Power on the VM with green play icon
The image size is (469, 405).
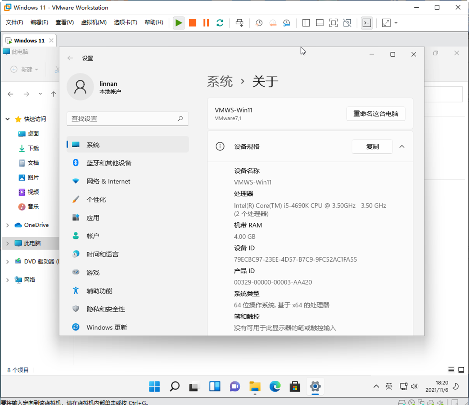coord(179,23)
